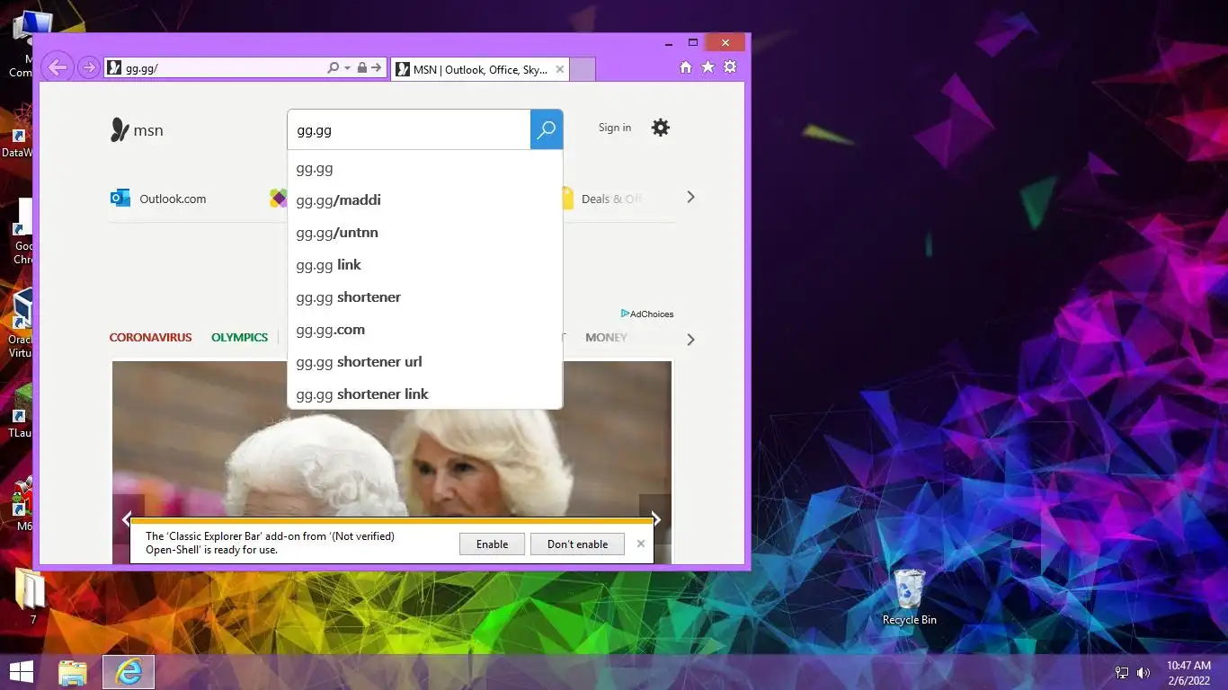The height and width of the screenshot is (690, 1228).
Task: Open the volume speaker tray icon
Action: (1143, 673)
